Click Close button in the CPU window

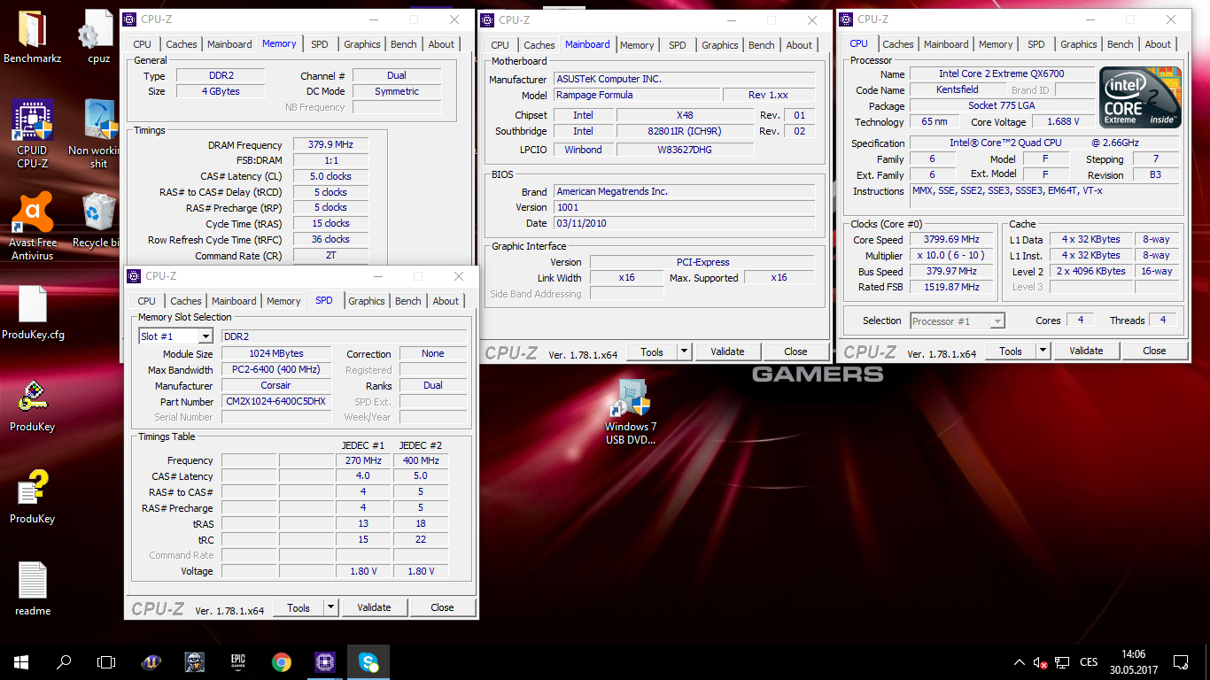(1154, 351)
